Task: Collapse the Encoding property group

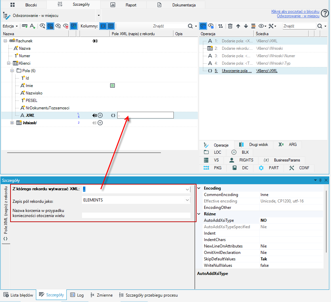Action: [199, 188]
